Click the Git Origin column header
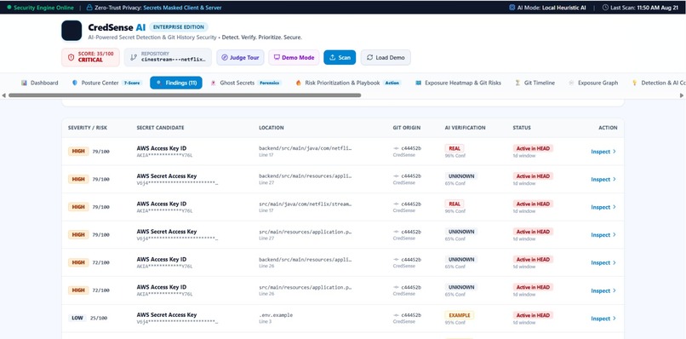Screen dimensions: 686x339 407,128
